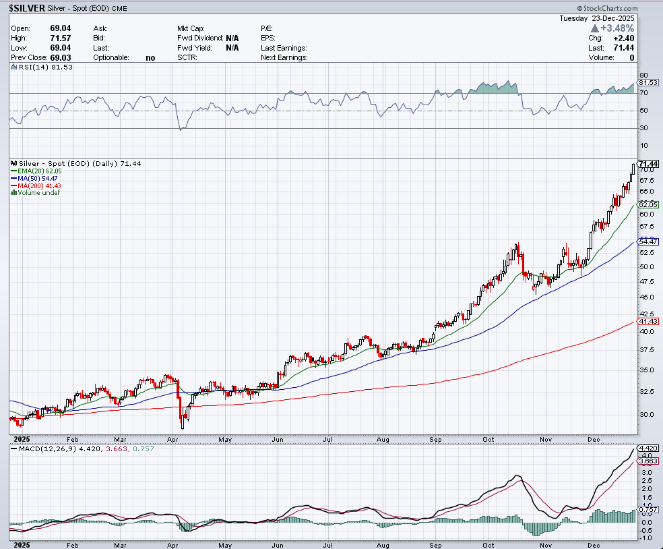663x549 pixels.
Task: Click the SCTR label
Action: coord(187,57)
